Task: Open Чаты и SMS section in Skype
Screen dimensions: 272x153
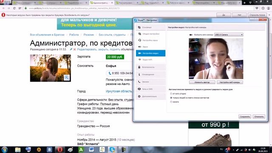Action: (x=150, y=89)
